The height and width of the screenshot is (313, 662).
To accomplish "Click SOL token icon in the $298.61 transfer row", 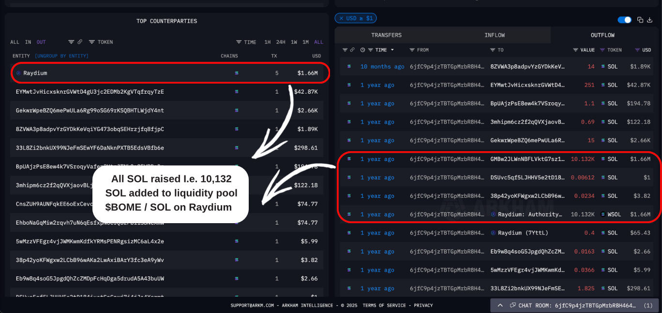I will pyautogui.click(x=603, y=288).
